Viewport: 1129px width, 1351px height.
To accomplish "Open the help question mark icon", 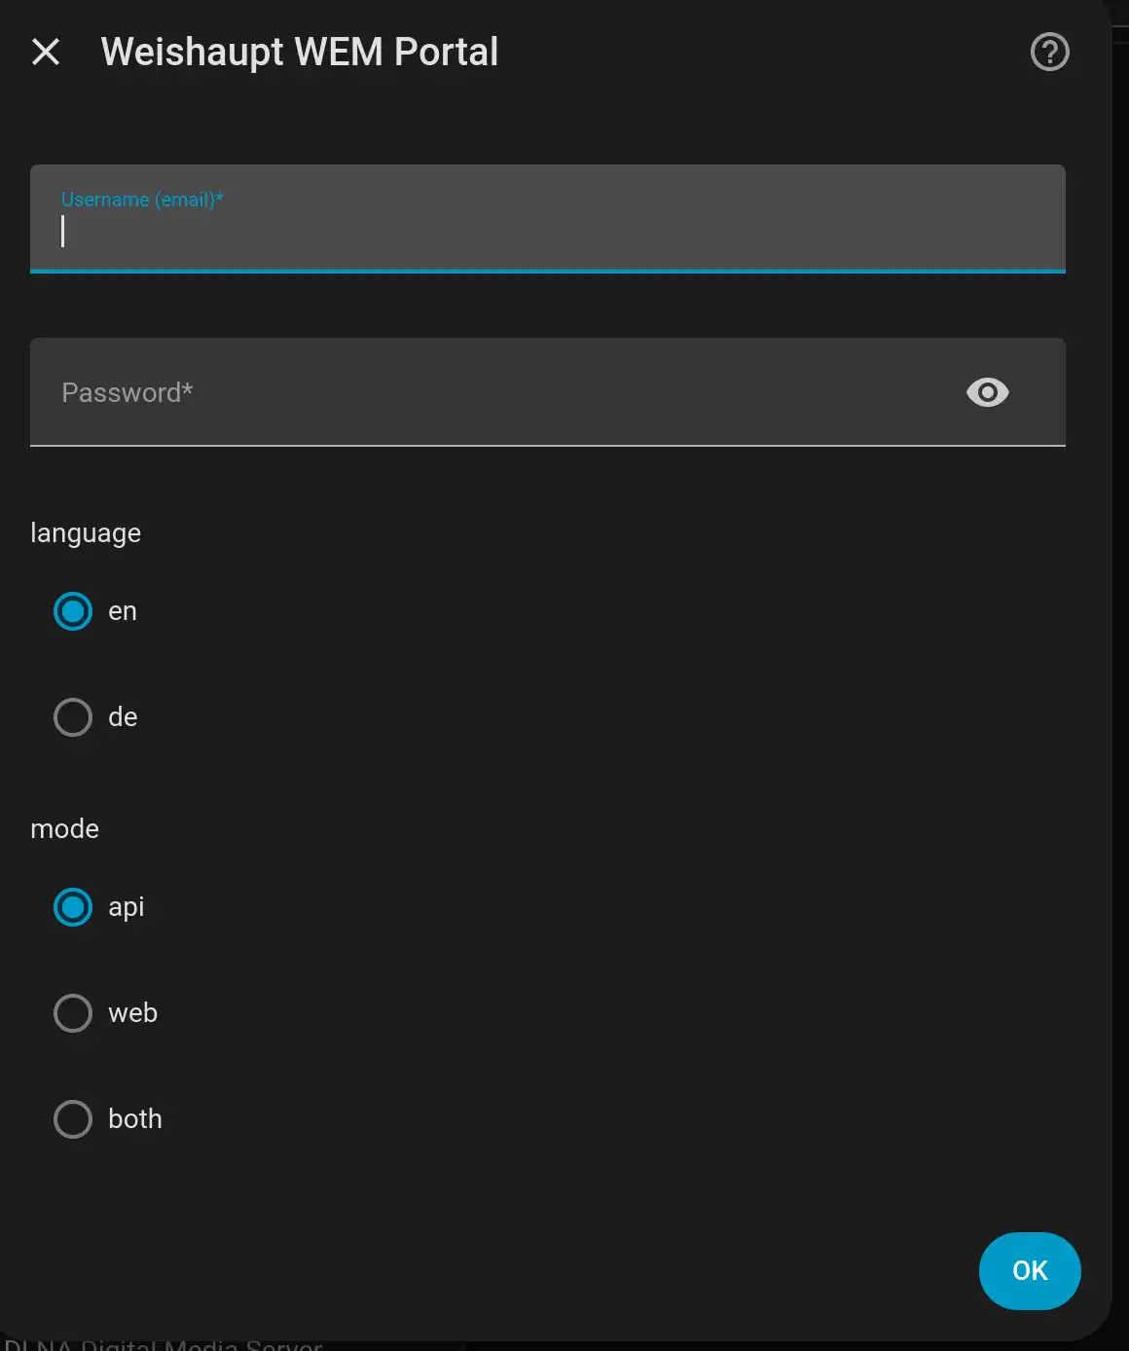I will pos(1049,52).
